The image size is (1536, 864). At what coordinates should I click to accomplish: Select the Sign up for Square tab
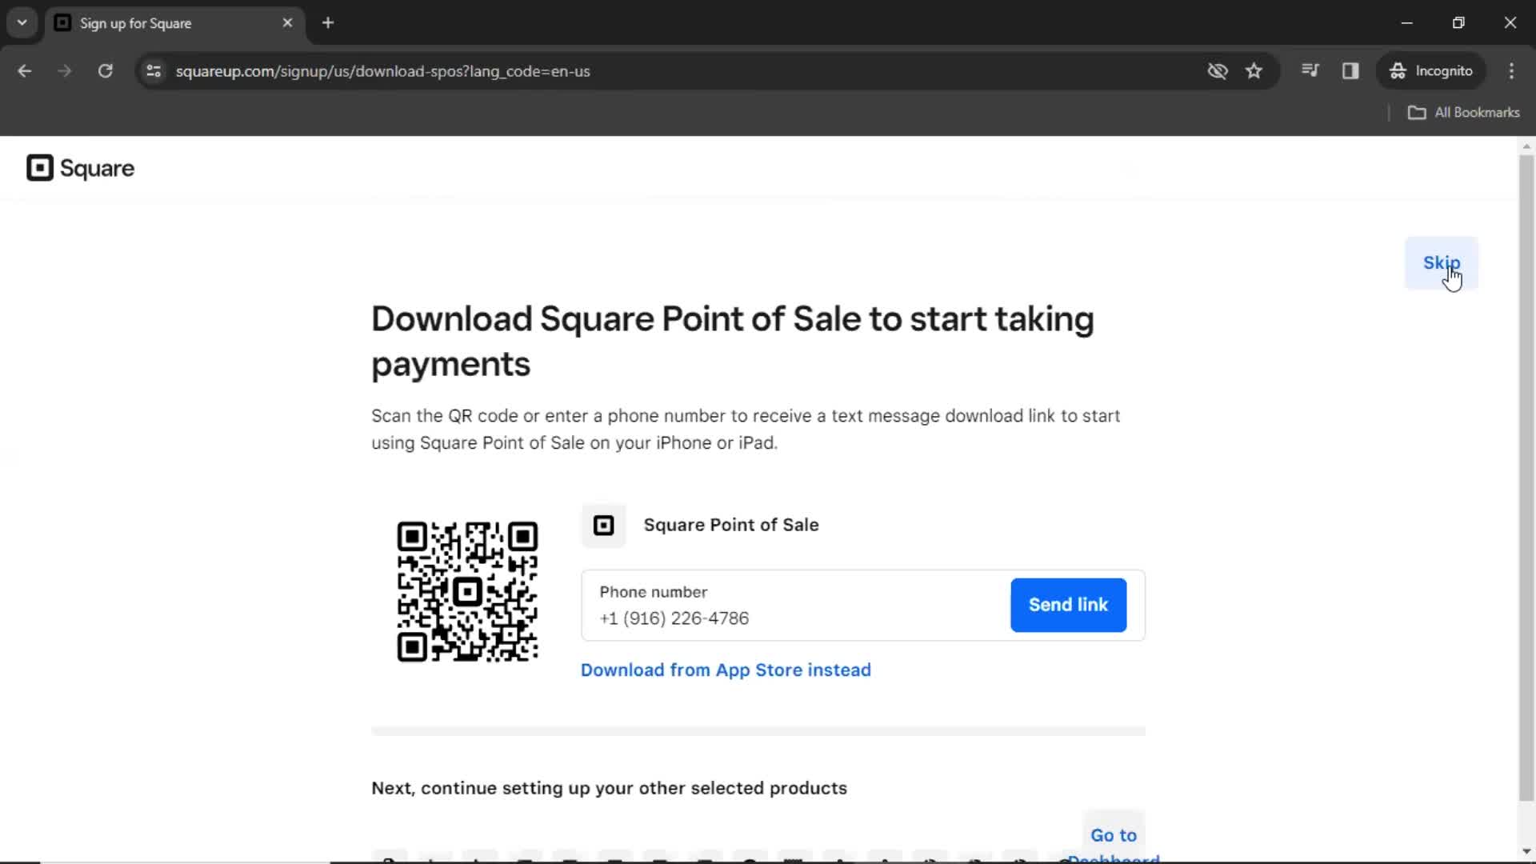(174, 23)
